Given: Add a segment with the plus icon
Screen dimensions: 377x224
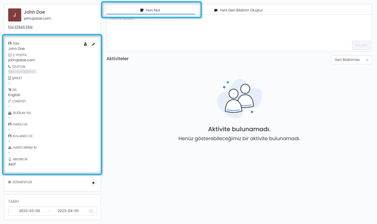Looking at the screenshot, I should coord(93,183).
